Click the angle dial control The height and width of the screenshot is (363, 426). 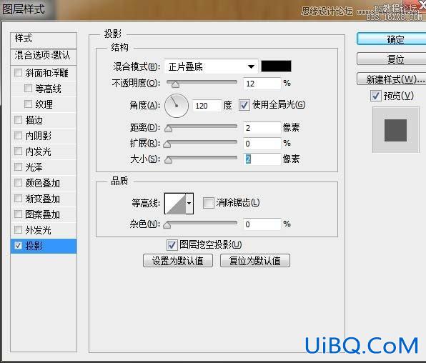click(x=177, y=106)
